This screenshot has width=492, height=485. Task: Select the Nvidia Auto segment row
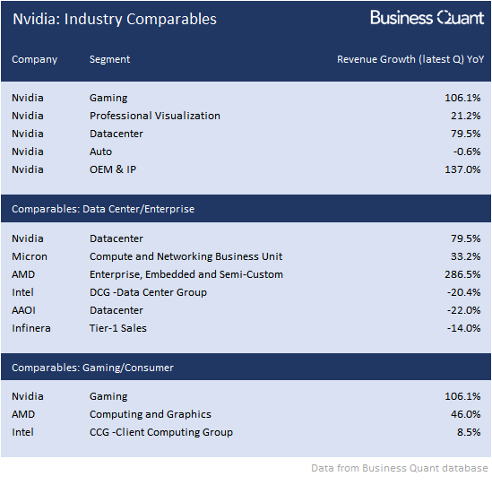[x=246, y=152]
